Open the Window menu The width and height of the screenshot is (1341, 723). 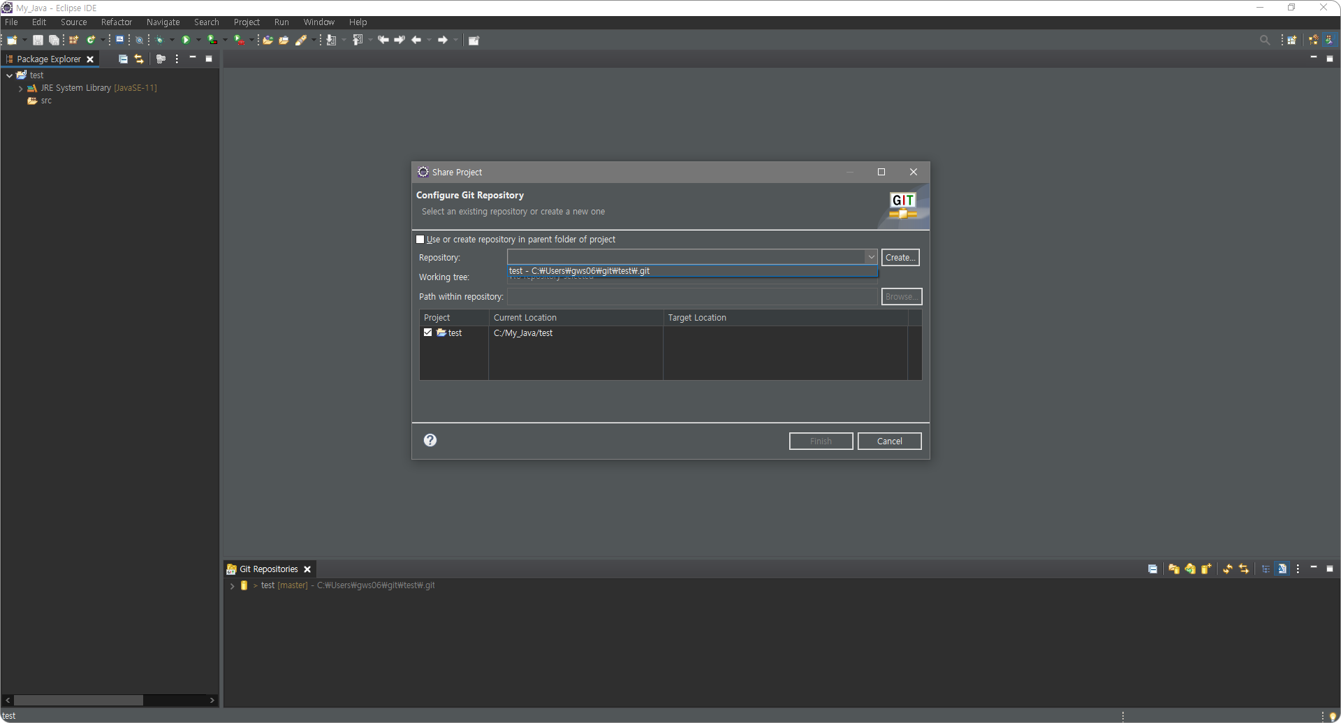[318, 22]
